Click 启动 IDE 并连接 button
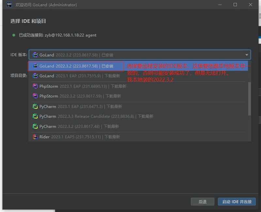 tap(237, 202)
